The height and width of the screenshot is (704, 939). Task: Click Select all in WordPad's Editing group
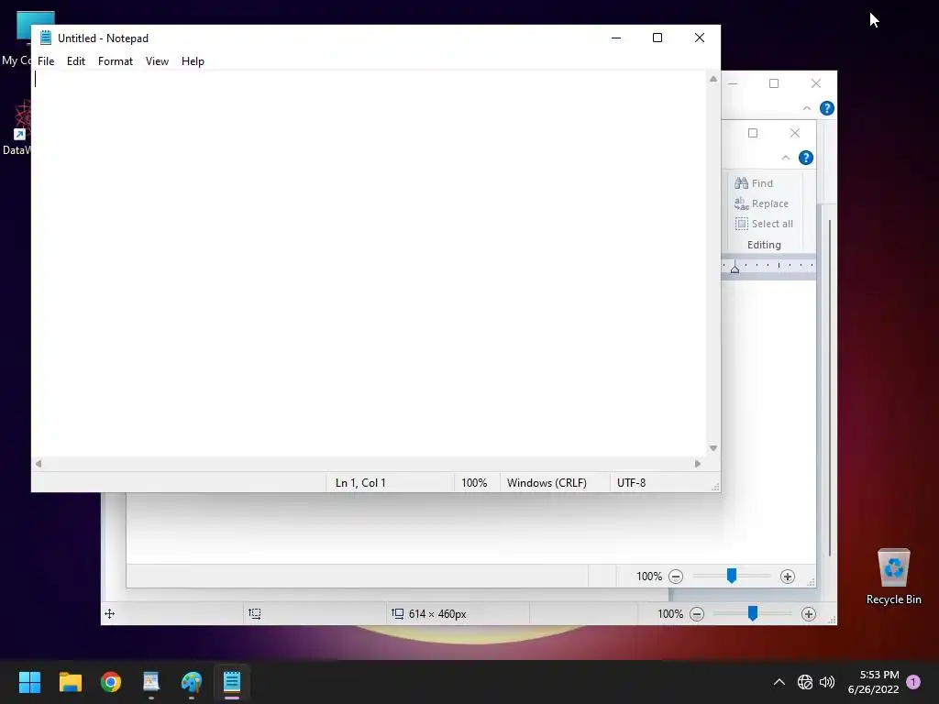pos(764,224)
